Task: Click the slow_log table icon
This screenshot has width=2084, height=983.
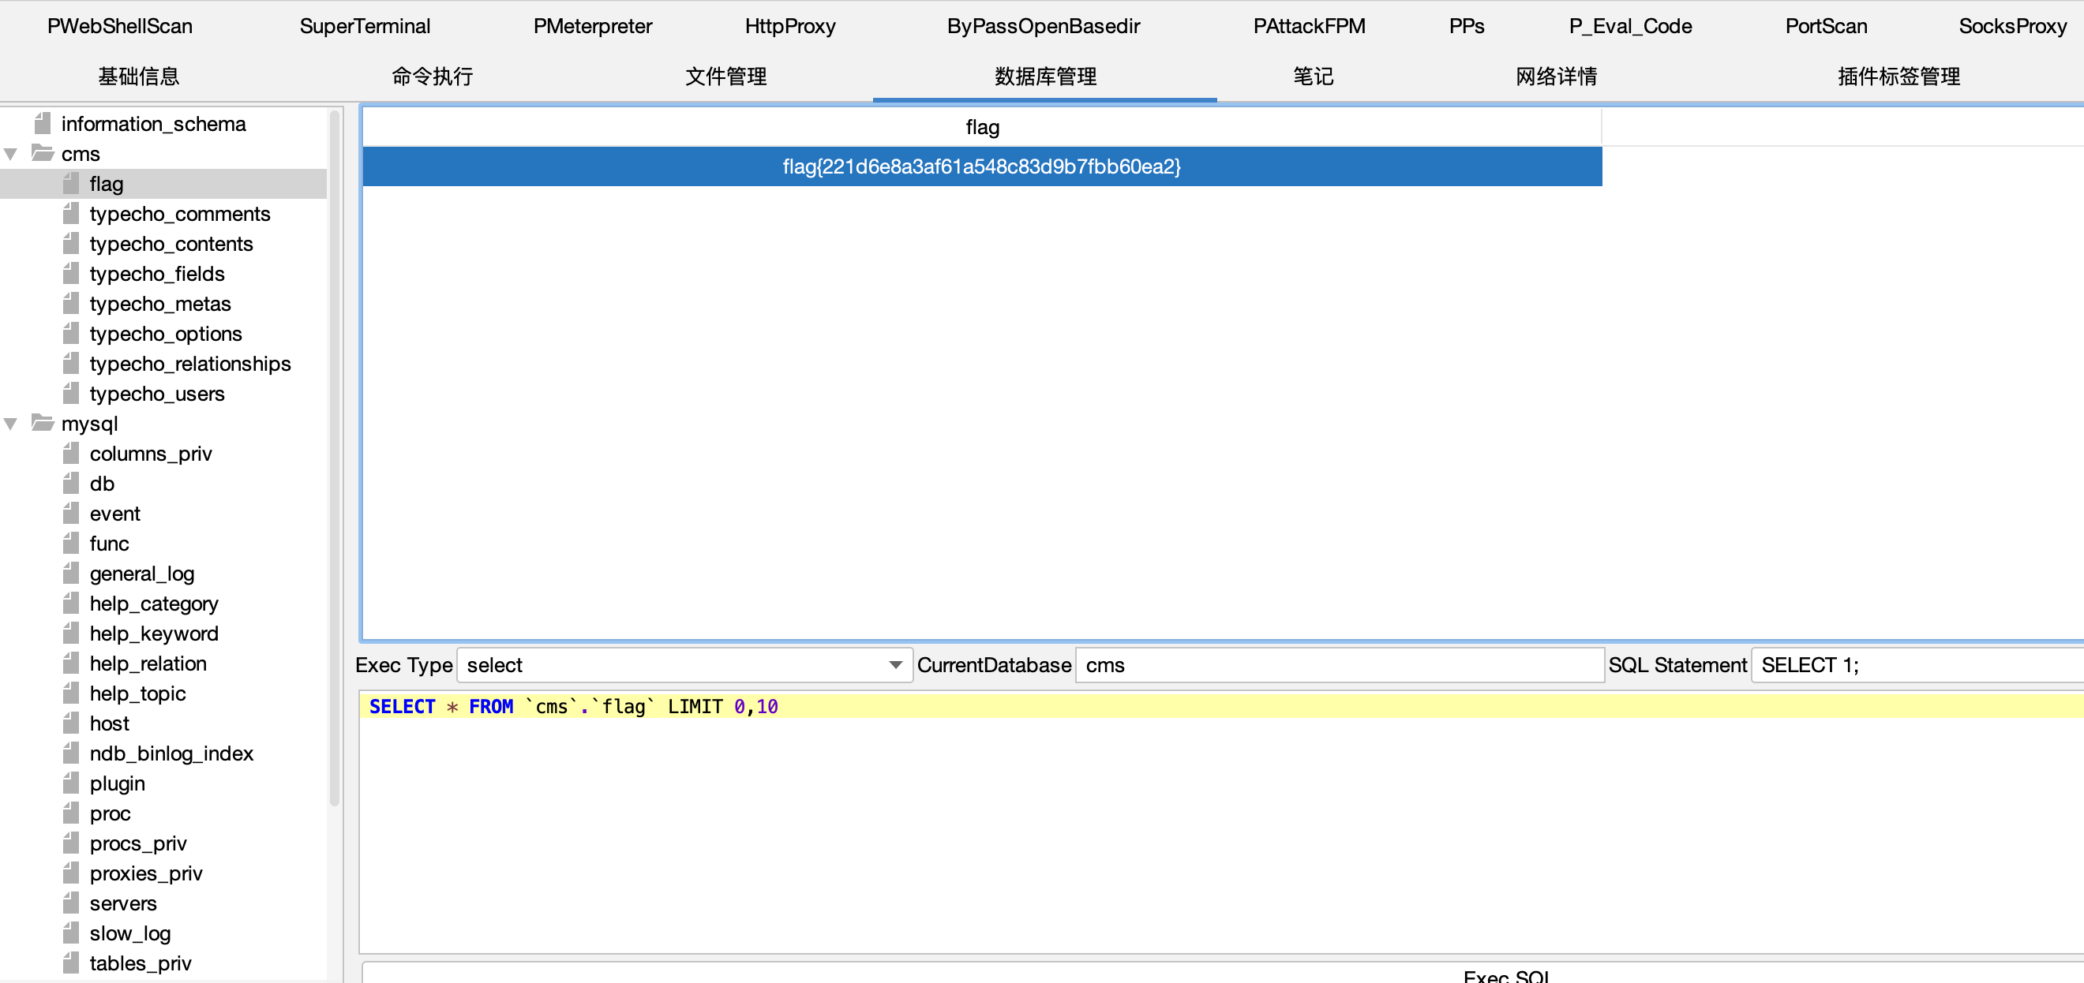Action: (71, 933)
